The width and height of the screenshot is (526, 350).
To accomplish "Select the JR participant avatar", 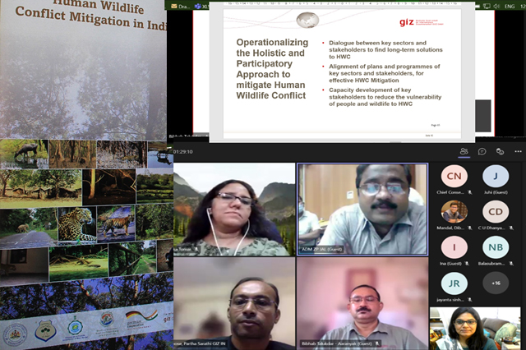I will tap(454, 283).
